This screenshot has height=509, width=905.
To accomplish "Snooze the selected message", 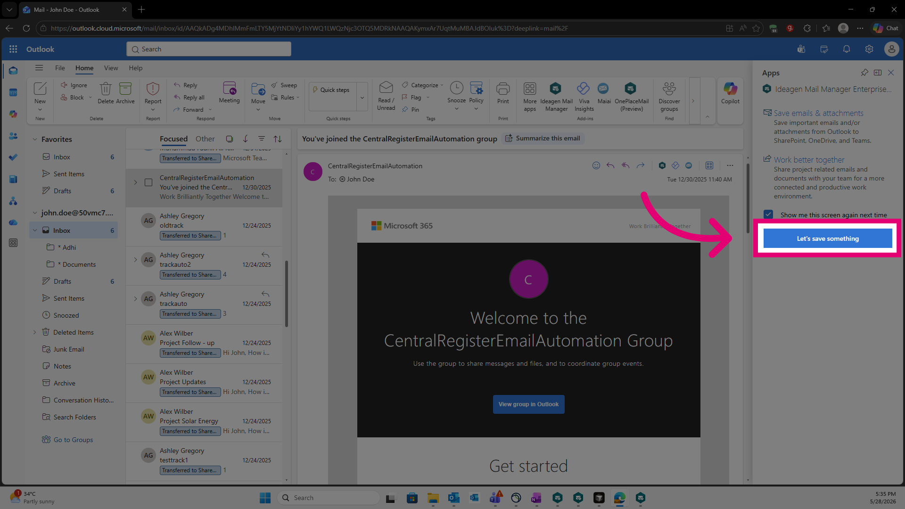I will click(x=456, y=93).
